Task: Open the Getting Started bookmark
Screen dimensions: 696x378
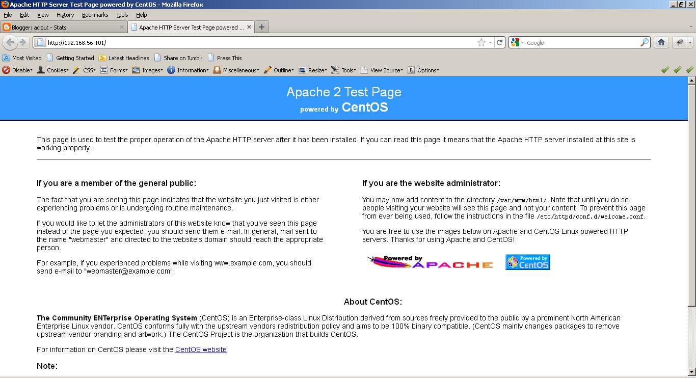Action: (x=70, y=58)
